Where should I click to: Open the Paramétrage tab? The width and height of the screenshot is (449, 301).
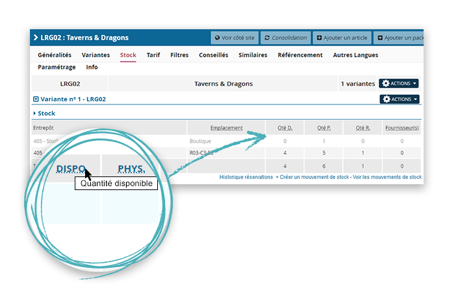(57, 67)
